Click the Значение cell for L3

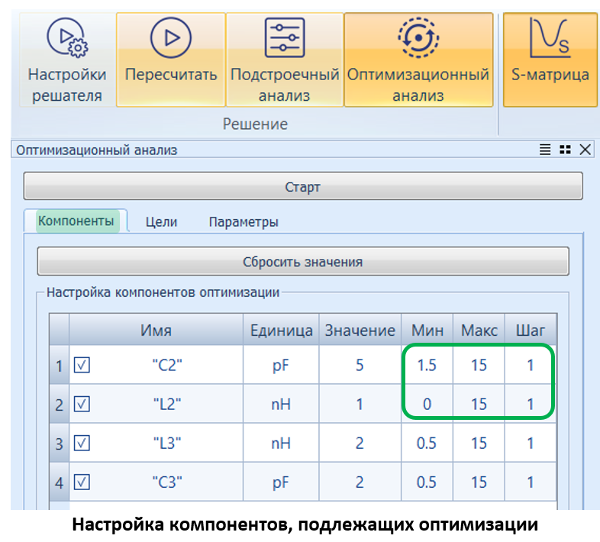[360, 444]
